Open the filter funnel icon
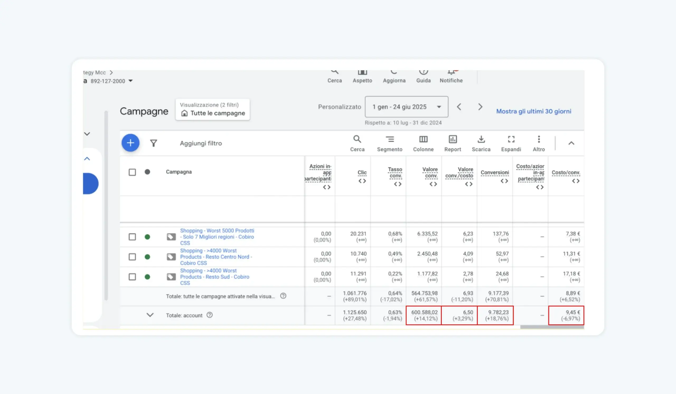676x394 pixels. (x=153, y=143)
